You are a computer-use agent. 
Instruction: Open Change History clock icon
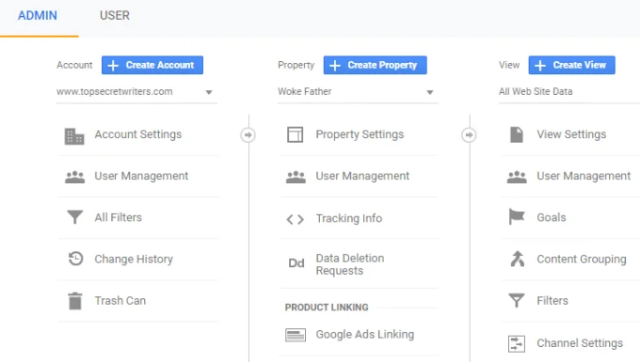tap(75, 259)
